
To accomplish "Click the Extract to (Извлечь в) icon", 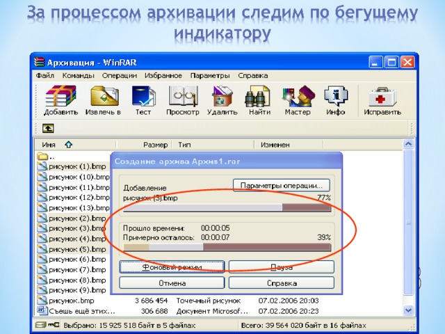I will [103, 97].
